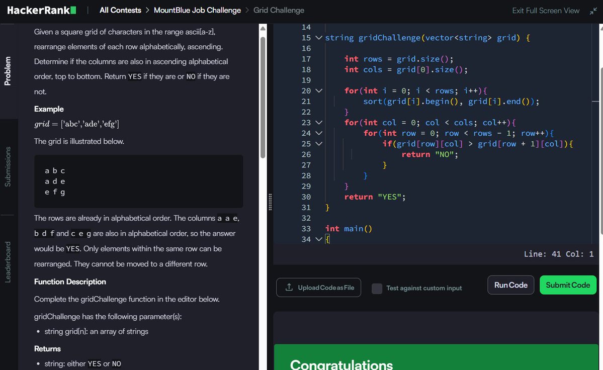Screen dimensions: 603x370
Task: Click the Example heading in problem statement
Action: [49, 109]
